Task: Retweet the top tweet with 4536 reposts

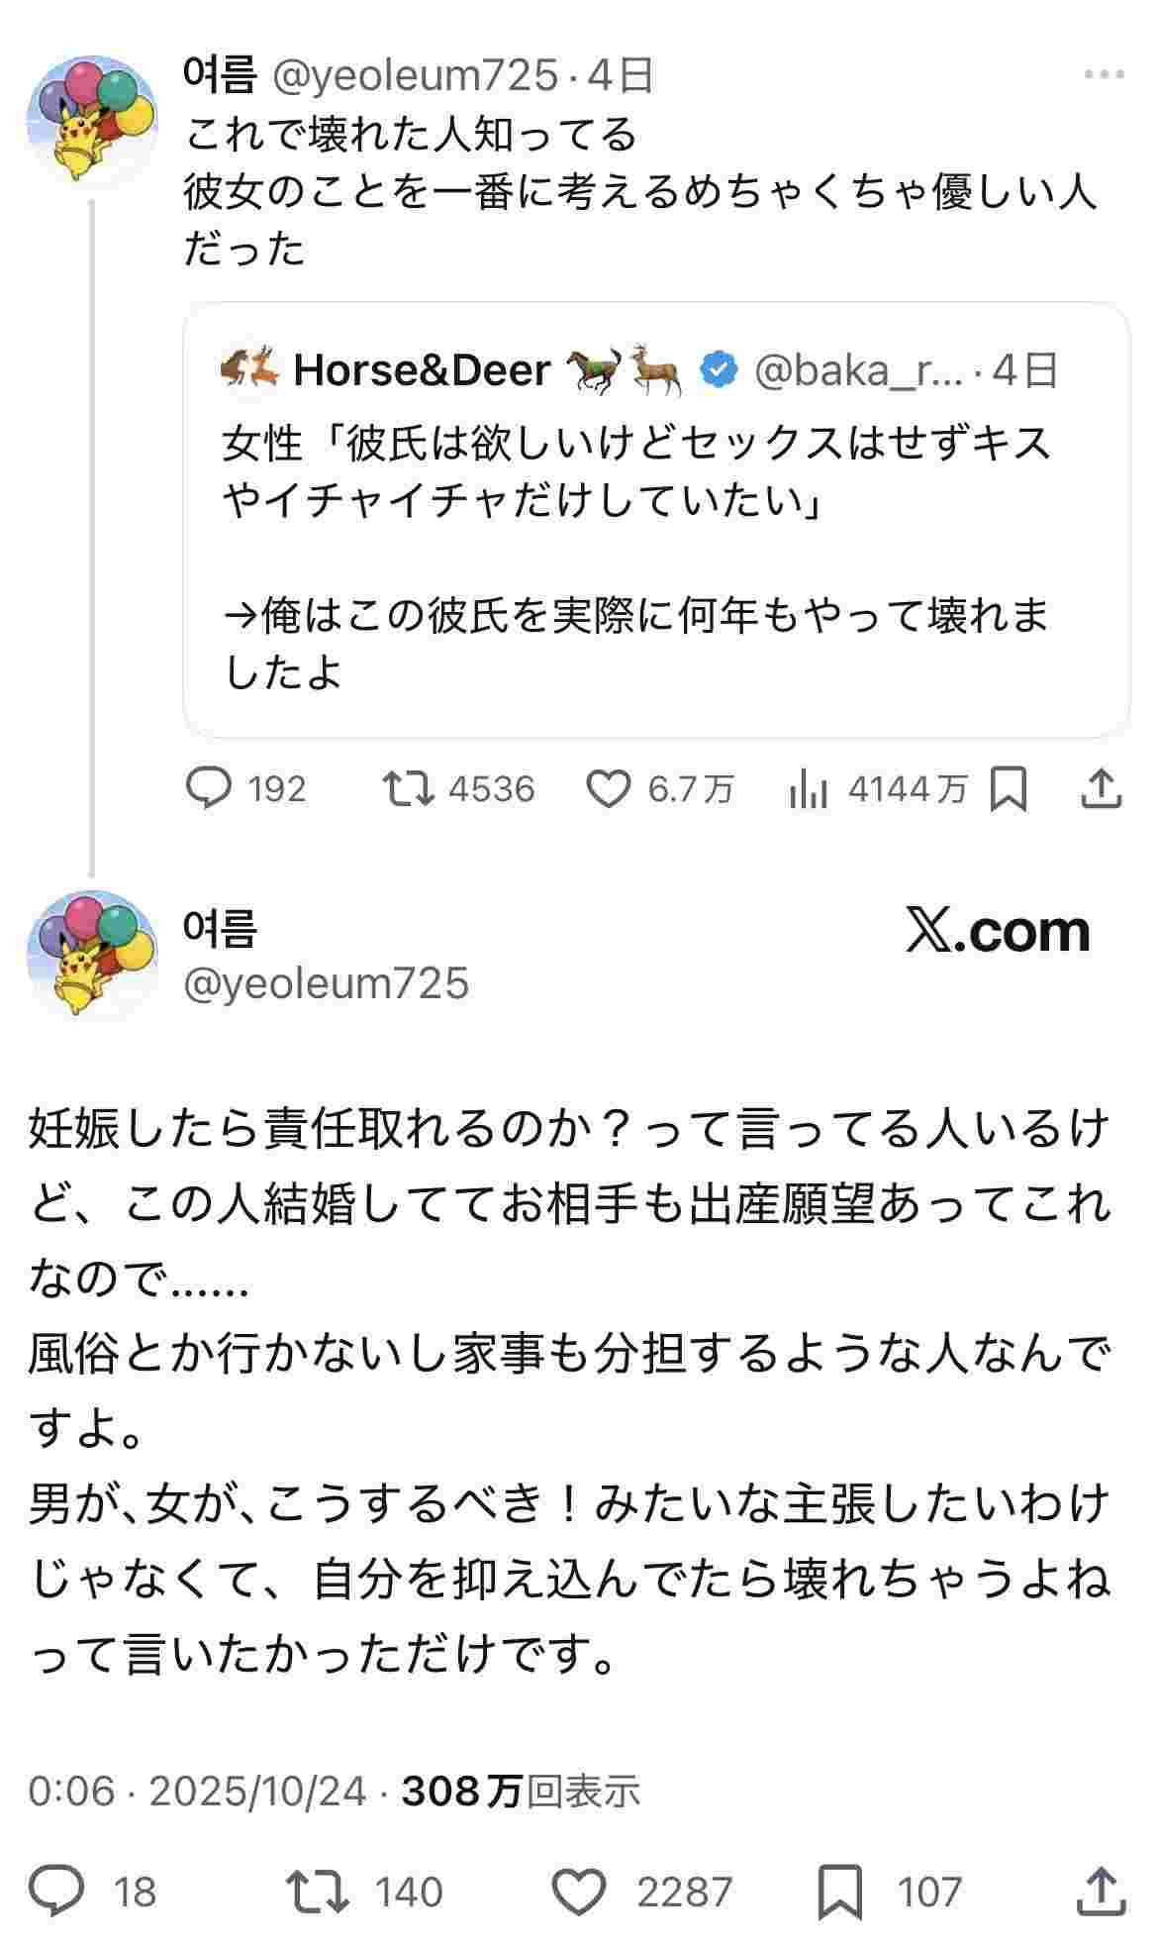Action: (x=408, y=789)
